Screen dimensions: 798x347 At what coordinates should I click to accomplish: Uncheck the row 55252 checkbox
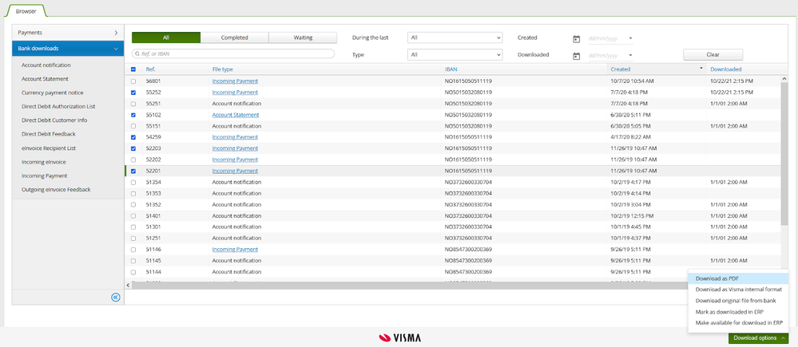click(133, 93)
